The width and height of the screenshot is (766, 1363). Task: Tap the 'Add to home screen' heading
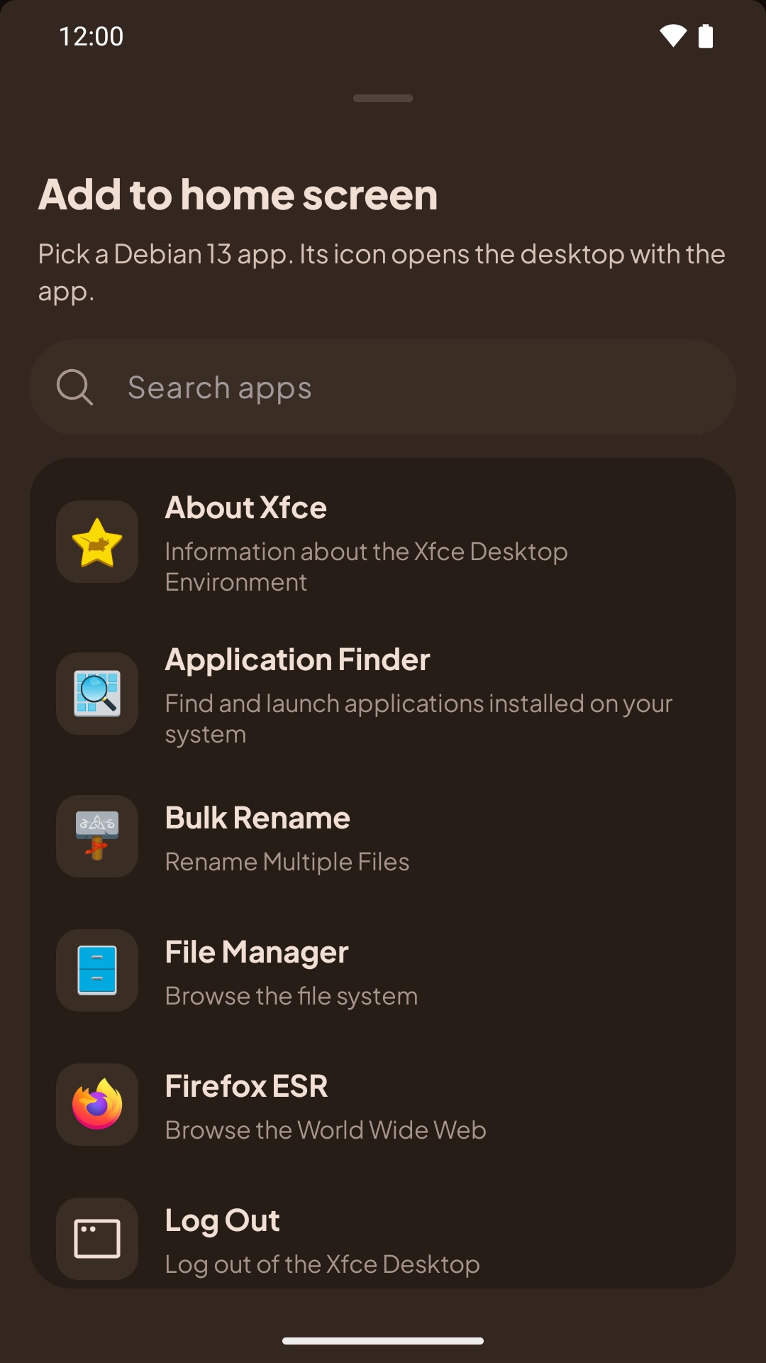point(238,195)
